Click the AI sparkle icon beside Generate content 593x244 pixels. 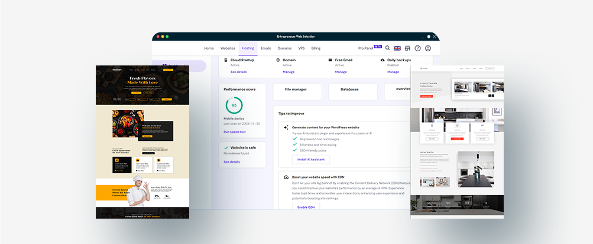[x=286, y=127]
